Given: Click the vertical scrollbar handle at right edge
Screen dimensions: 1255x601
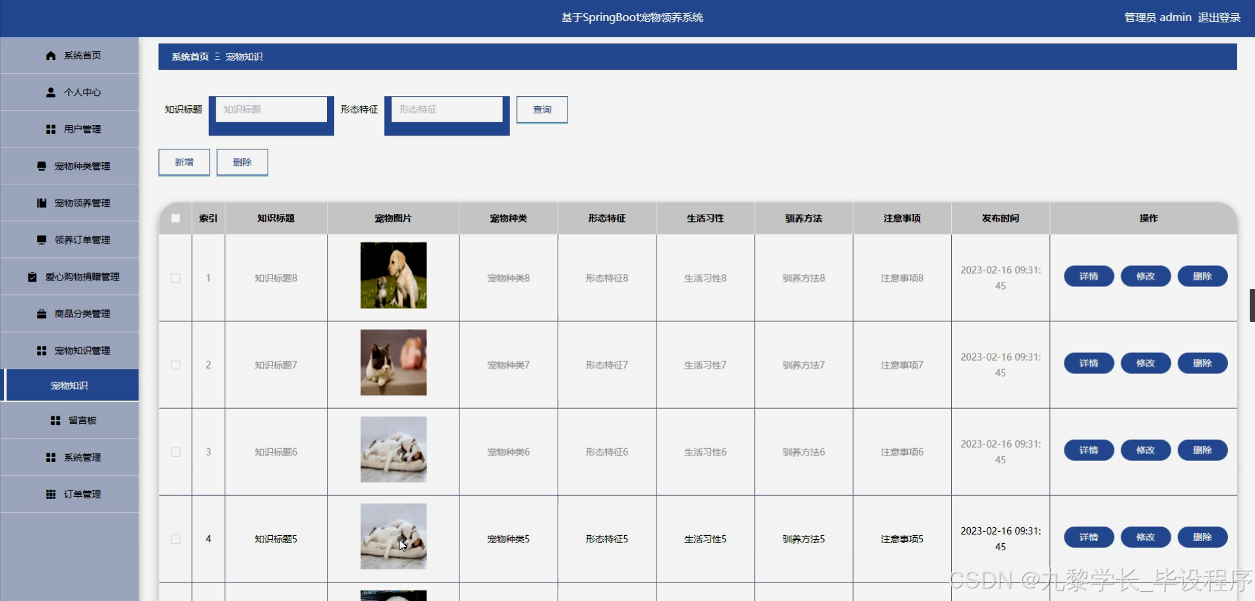Looking at the screenshot, I should click(x=1252, y=305).
